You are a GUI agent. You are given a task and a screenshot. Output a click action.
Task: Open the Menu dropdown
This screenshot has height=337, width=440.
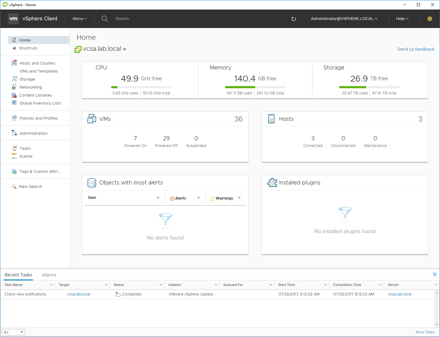pyautogui.click(x=80, y=19)
